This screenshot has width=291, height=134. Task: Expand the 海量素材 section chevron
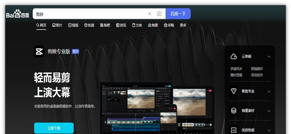(x=269, y=111)
